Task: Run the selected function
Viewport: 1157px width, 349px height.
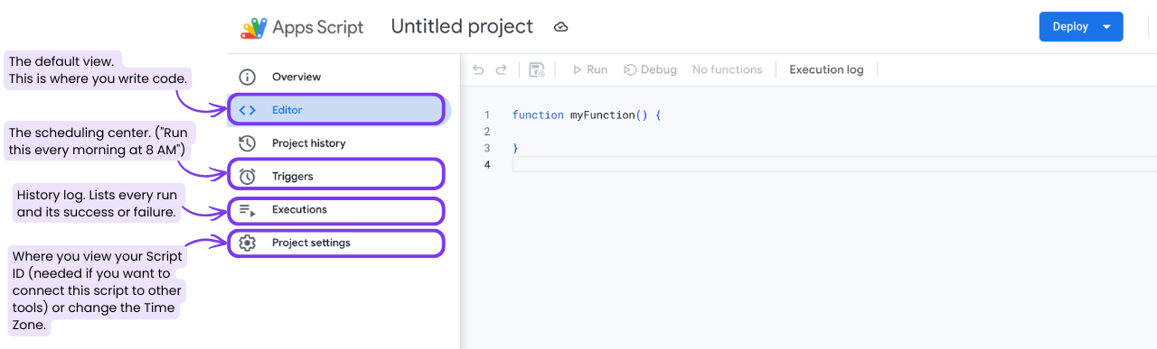Action: (x=589, y=69)
